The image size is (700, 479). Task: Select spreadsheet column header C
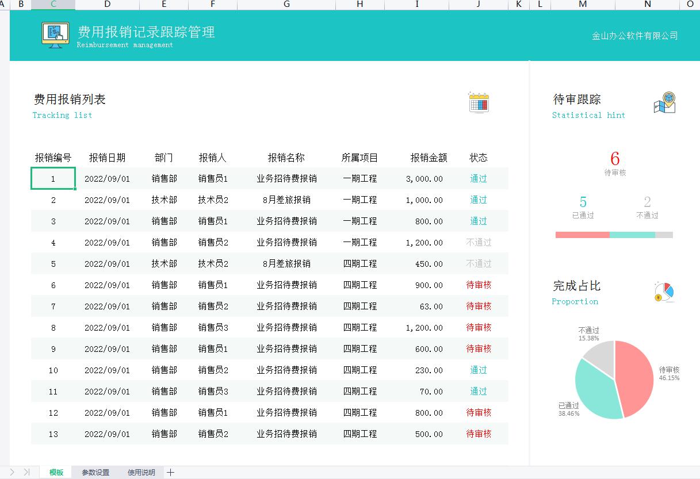click(53, 5)
